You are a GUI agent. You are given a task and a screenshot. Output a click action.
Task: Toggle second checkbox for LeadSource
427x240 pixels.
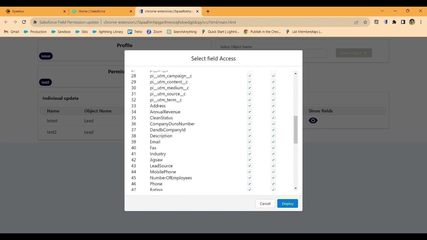click(273, 166)
